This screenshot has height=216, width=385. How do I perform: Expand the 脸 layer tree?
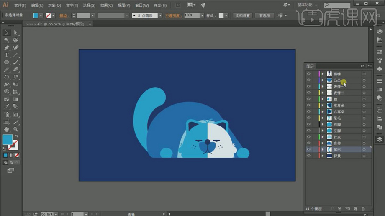tap(323, 99)
